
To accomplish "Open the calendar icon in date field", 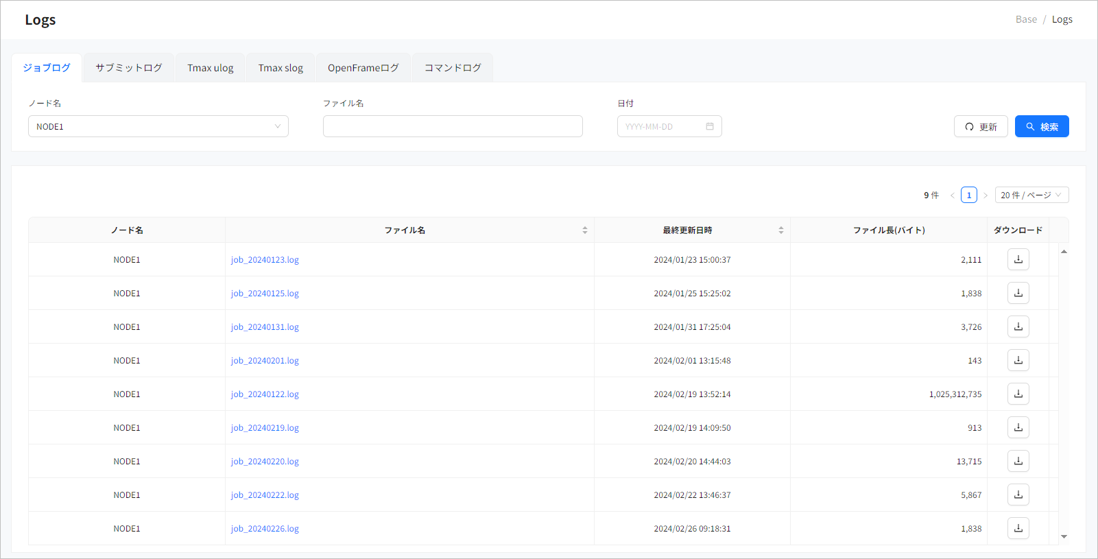I will pos(710,126).
